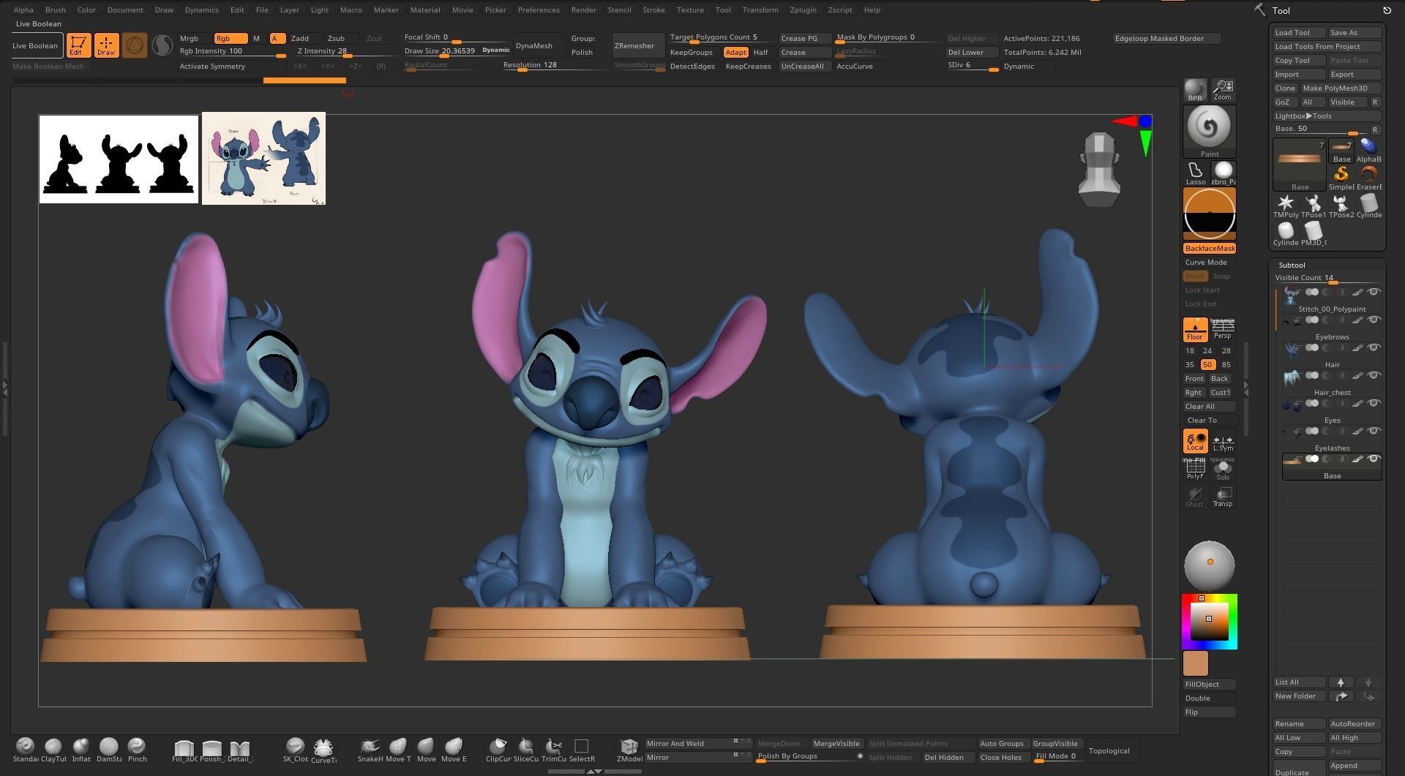This screenshot has width=1405, height=776.
Task: Click the Zoom document icon
Action: pos(1223,90)
